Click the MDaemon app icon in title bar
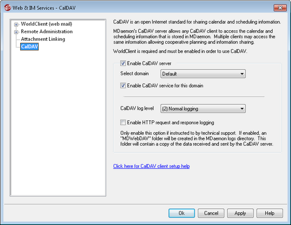Screen dimensions: 291x225 point(8,8)
